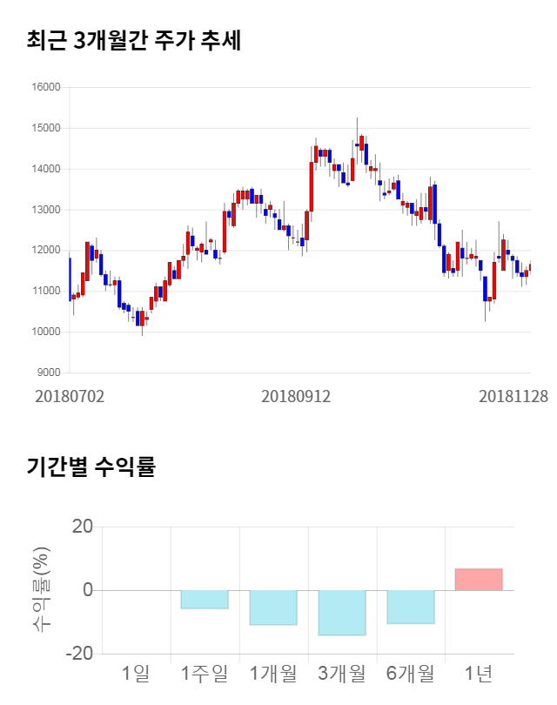557x705 pixels.
Task: Click the blue 1주일 return bar
Action: [205, 599]
